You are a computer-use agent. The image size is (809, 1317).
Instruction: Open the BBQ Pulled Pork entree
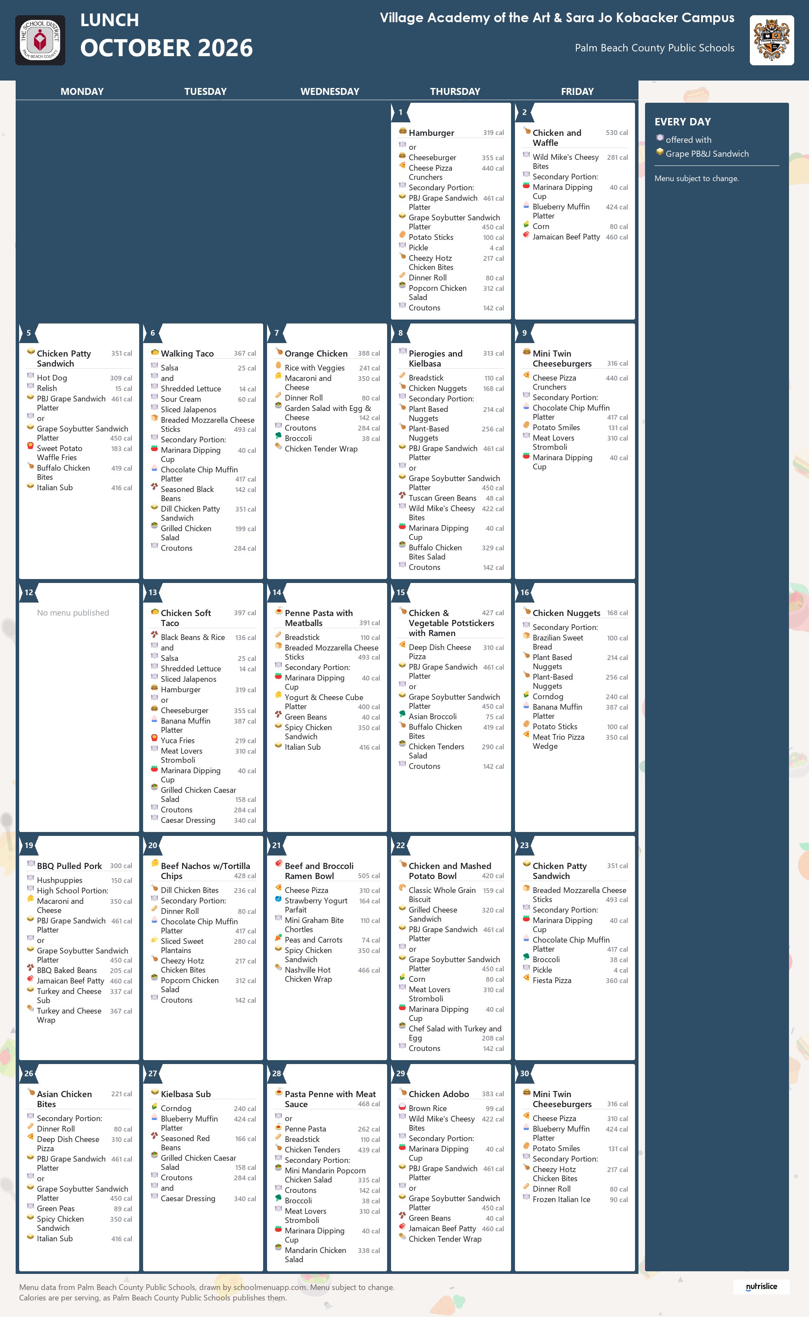69,866
